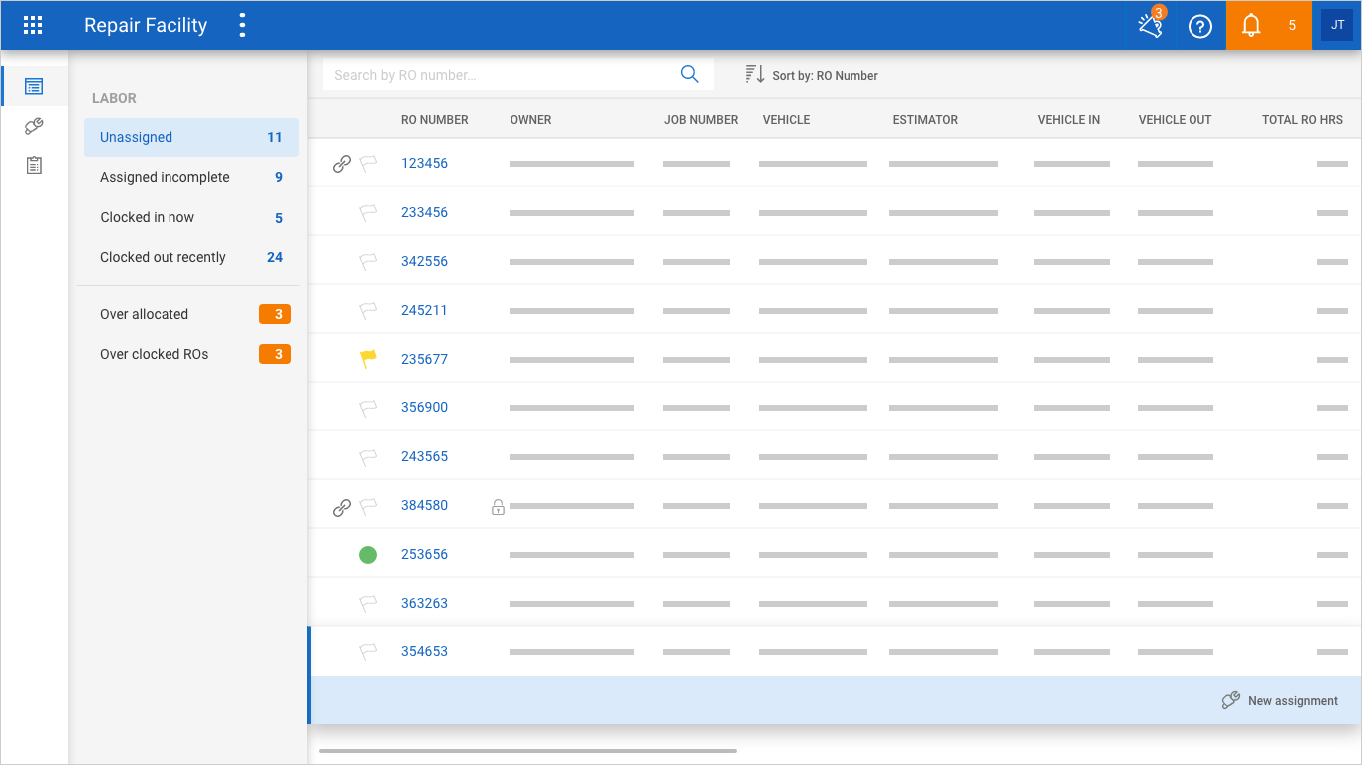This screenshot has width=1362, height=765.
Task: Open RO number 384580 link
Action: pyautogui.click(x=424, y=505)
